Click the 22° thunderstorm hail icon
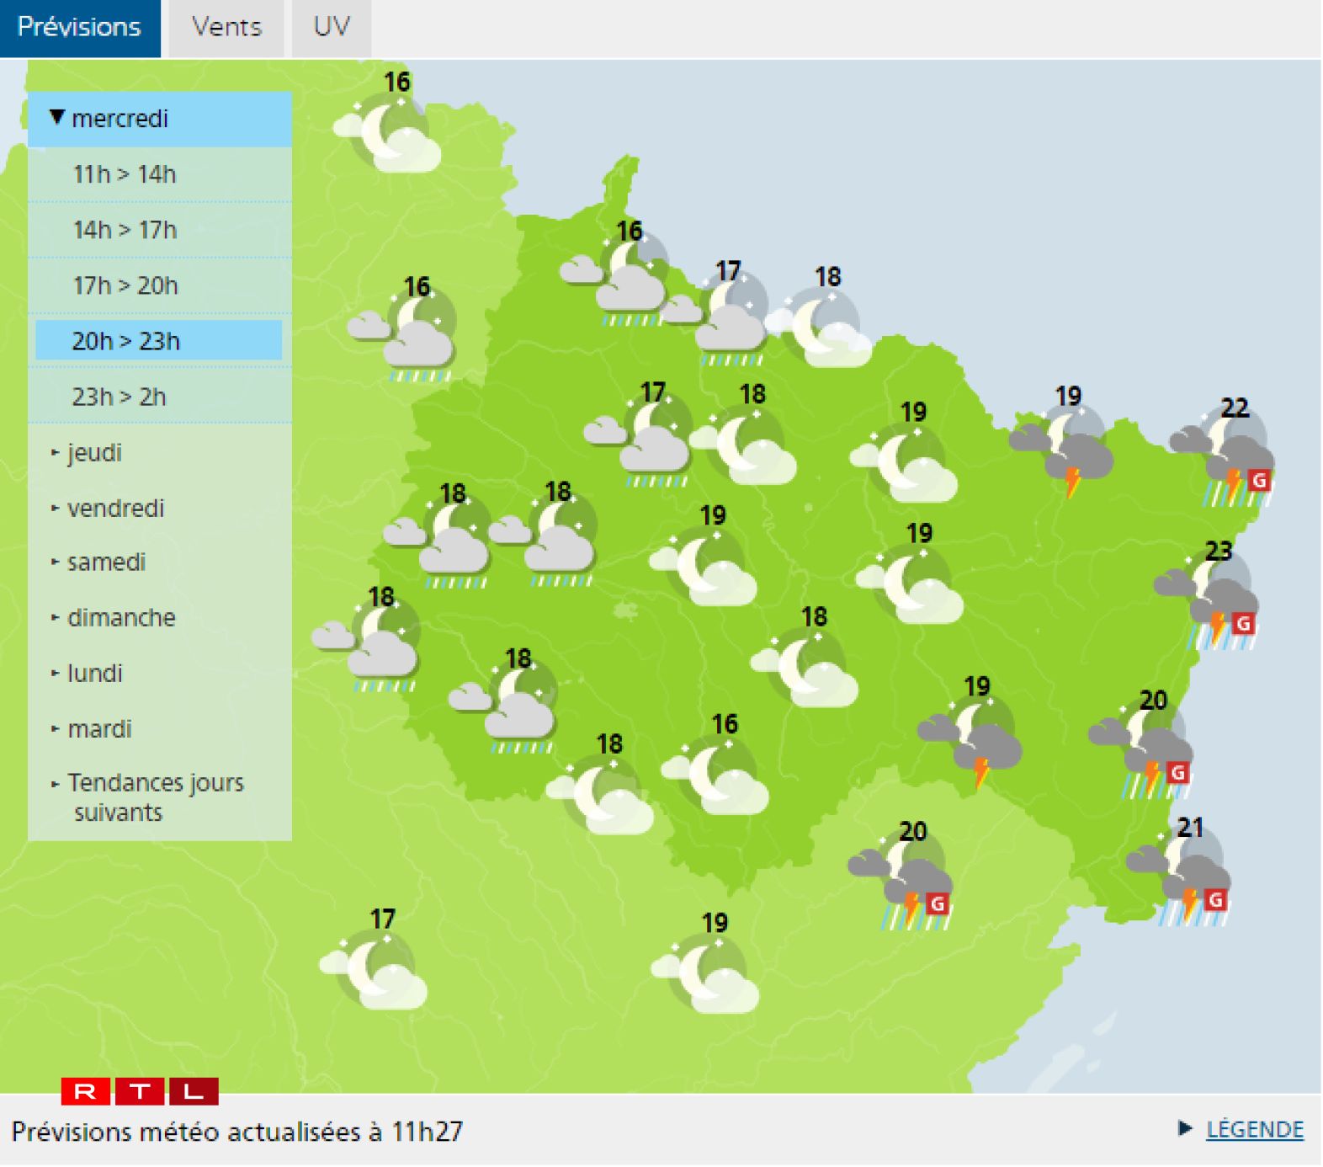The height and width of the screenshot is (1167, 1323). (x=1225, y=459)
